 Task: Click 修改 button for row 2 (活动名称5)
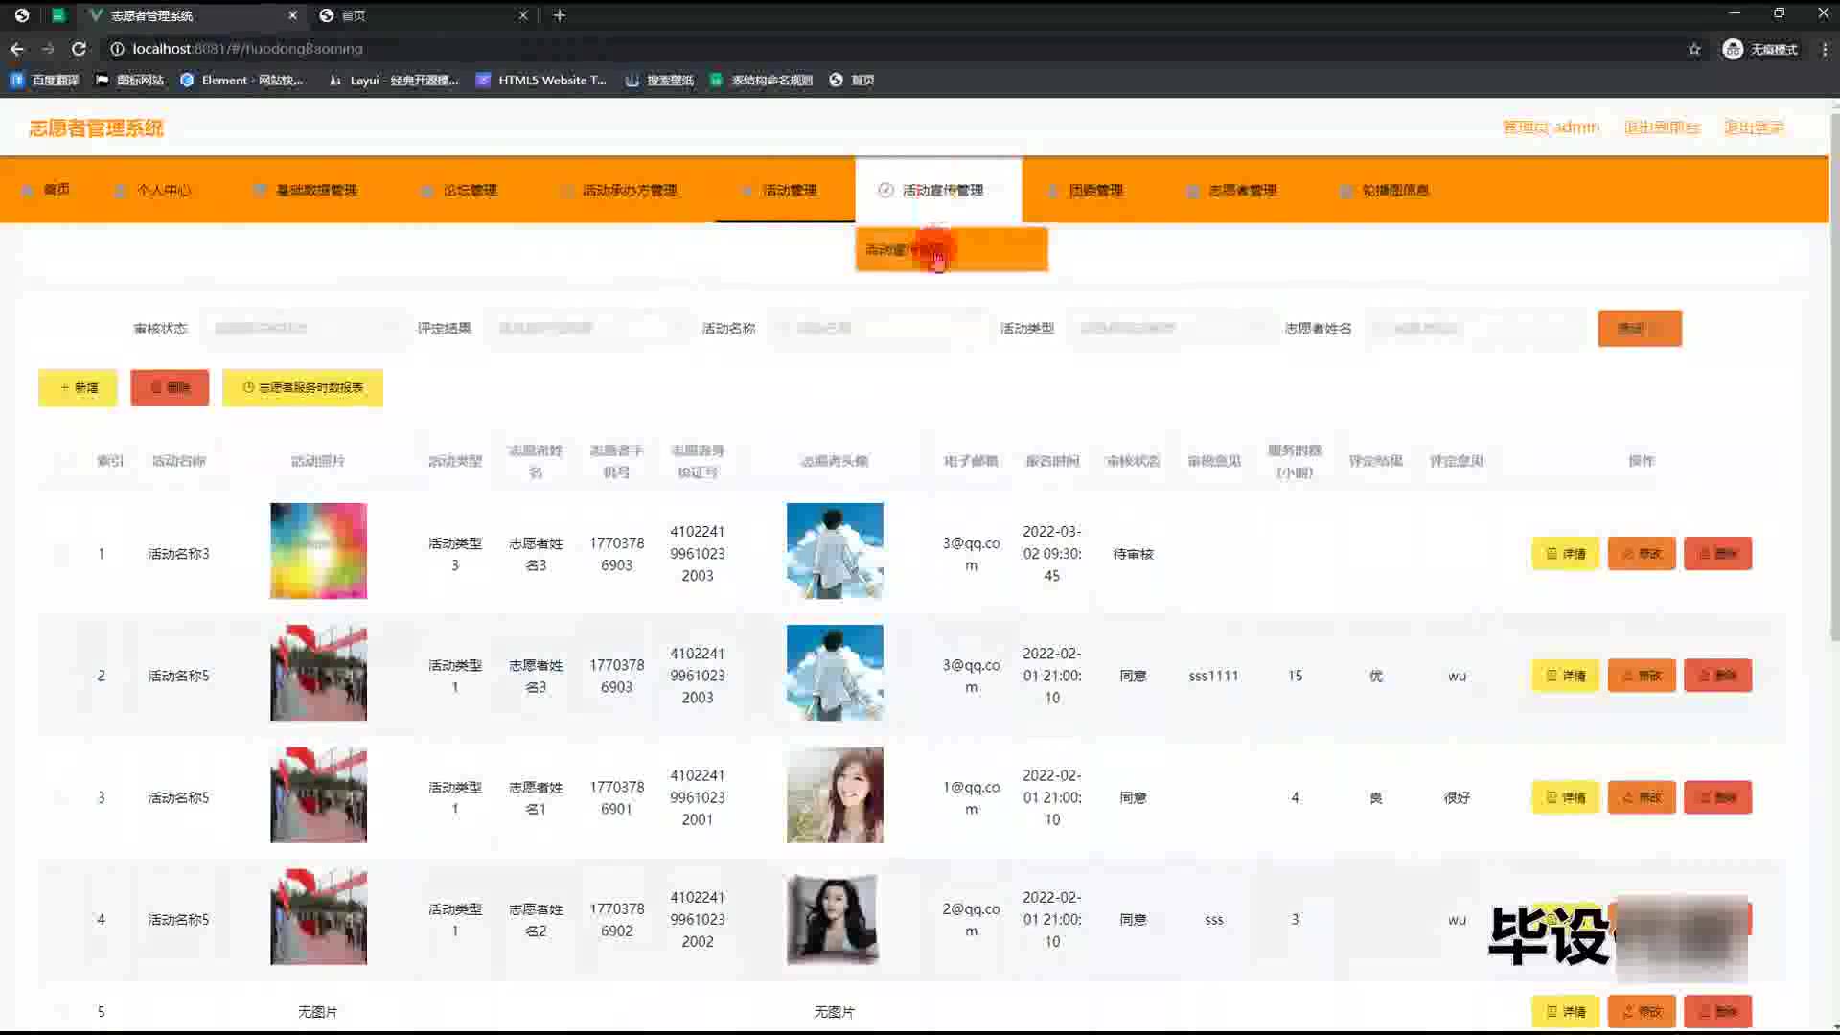(1641, 676)
